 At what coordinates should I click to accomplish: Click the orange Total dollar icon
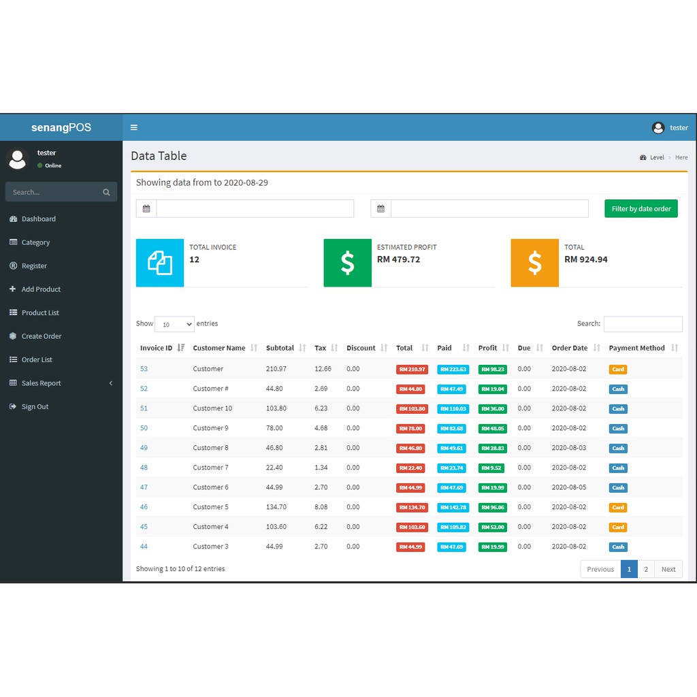[534, 263]
